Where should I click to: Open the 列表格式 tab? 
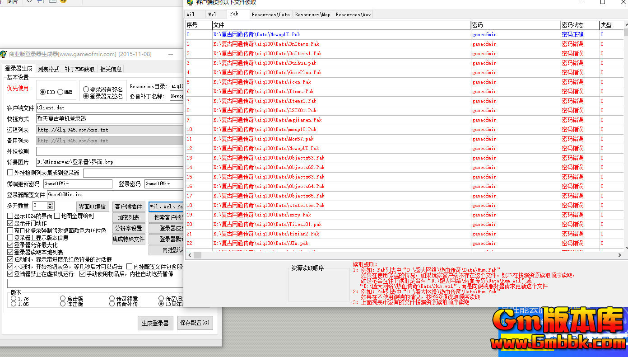pos(48,69)
